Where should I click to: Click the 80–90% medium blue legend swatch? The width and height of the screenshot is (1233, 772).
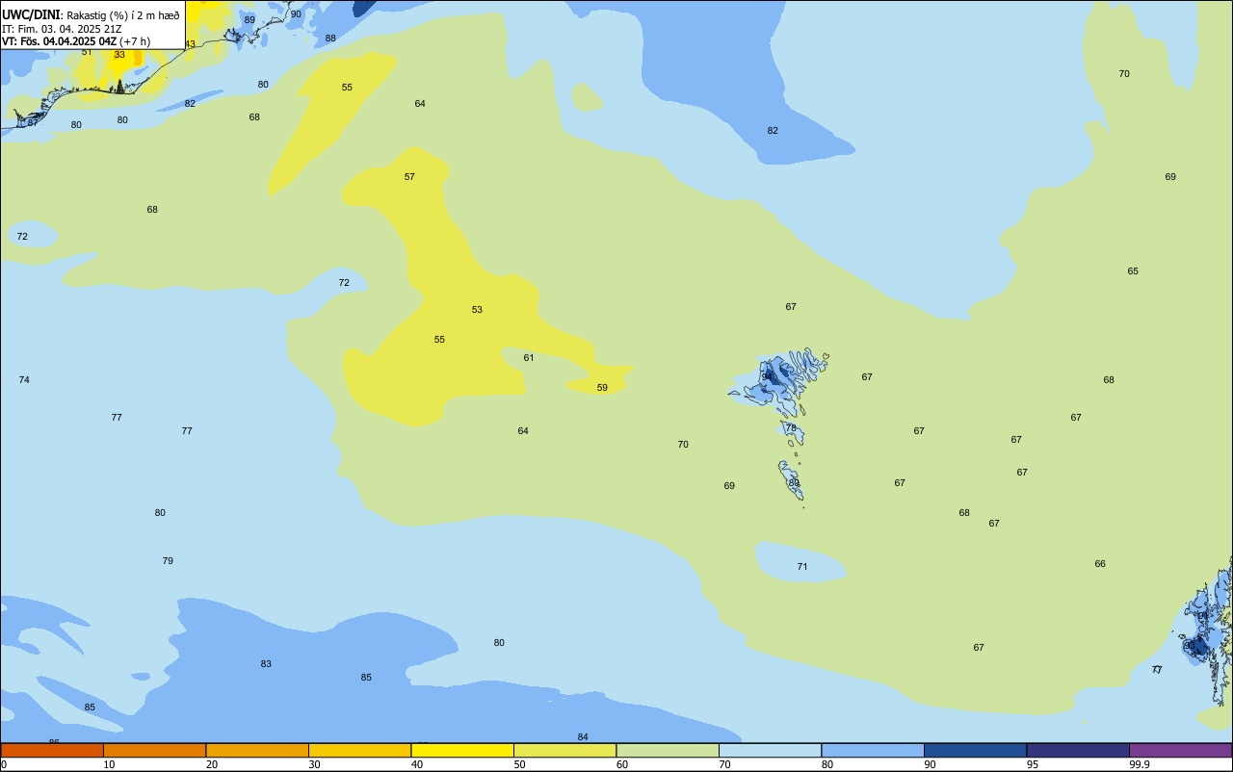click(x=873, y=750)
